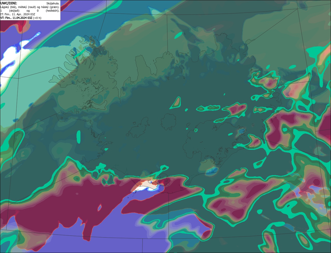Click the '(+0 h)' forecast offset text
The width and height of the screenshot is (331, 253).
37,18
